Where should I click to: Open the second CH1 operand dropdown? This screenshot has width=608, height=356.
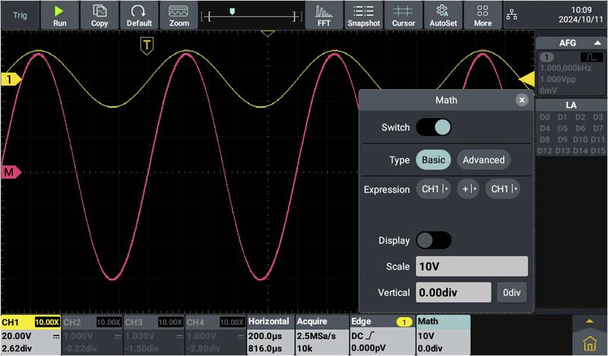[x=502, y=189]
